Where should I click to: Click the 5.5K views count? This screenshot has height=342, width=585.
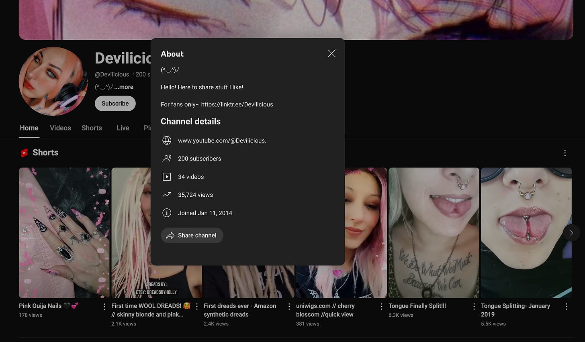(x=493, y=324)
